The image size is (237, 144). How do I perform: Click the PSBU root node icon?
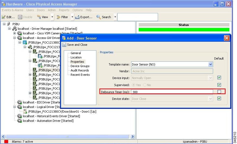pos(9,24)
